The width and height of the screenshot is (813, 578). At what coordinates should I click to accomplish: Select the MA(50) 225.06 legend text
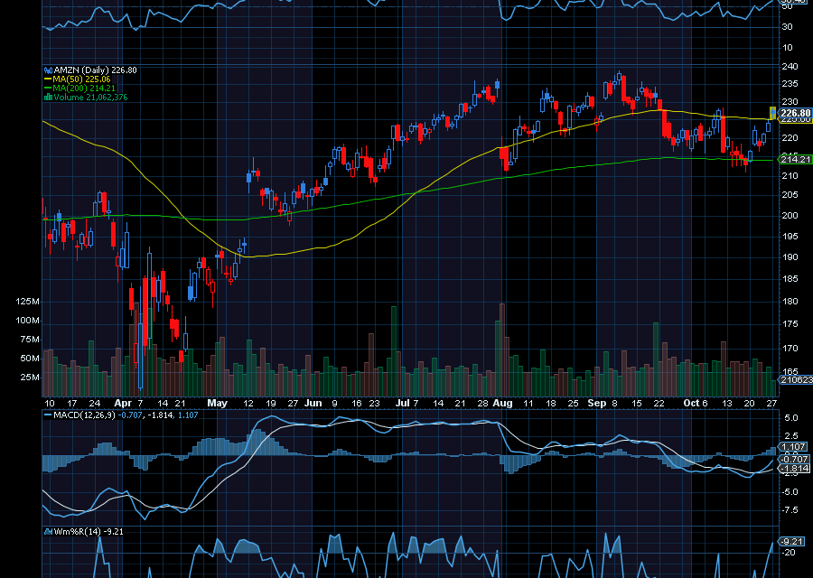point(83,79)
